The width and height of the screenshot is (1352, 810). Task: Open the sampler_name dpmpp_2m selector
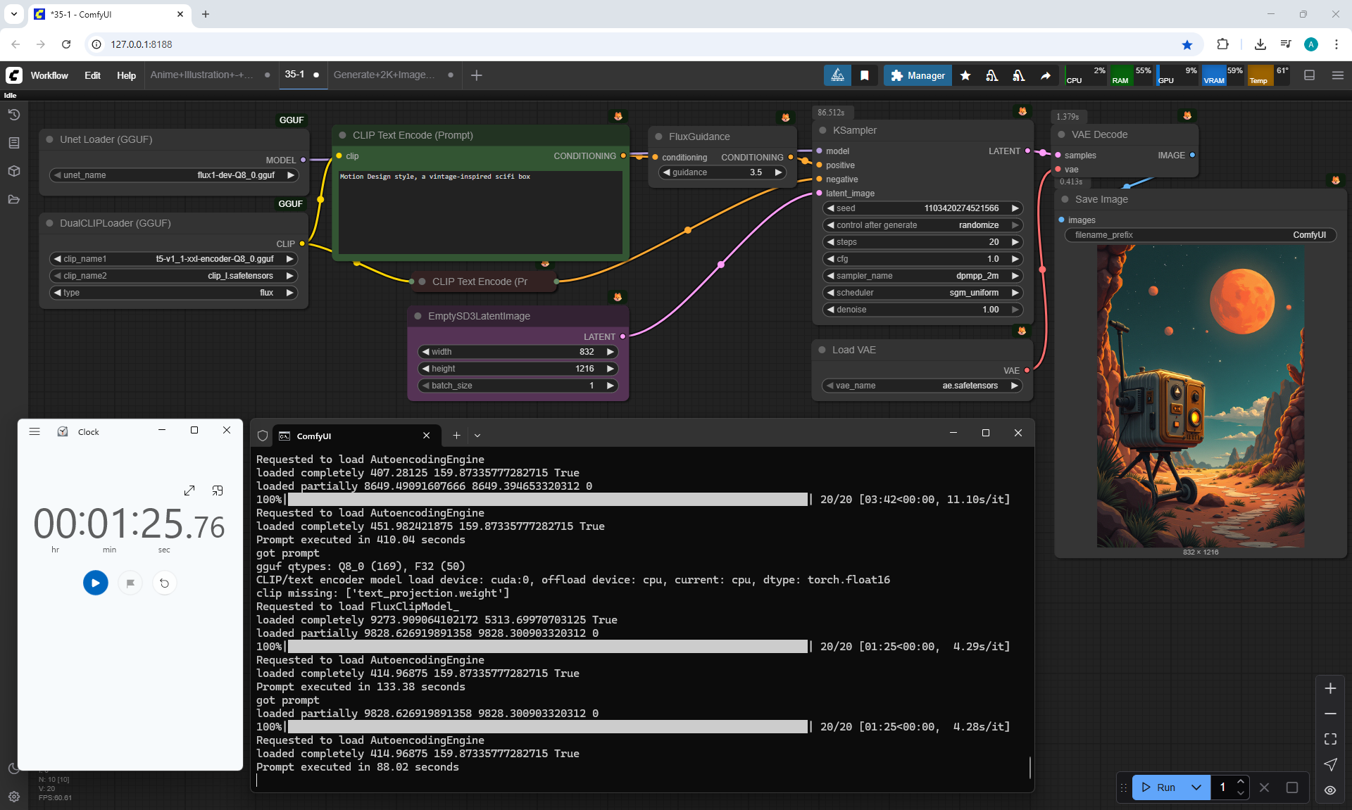click(922, 276)
